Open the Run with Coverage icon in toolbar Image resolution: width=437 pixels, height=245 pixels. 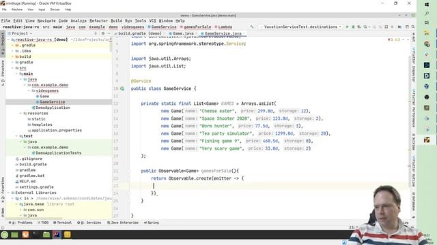[359, 27]
